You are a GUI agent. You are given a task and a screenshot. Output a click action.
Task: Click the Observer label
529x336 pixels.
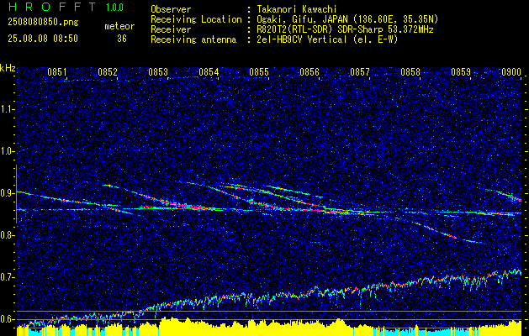point(171,9)
